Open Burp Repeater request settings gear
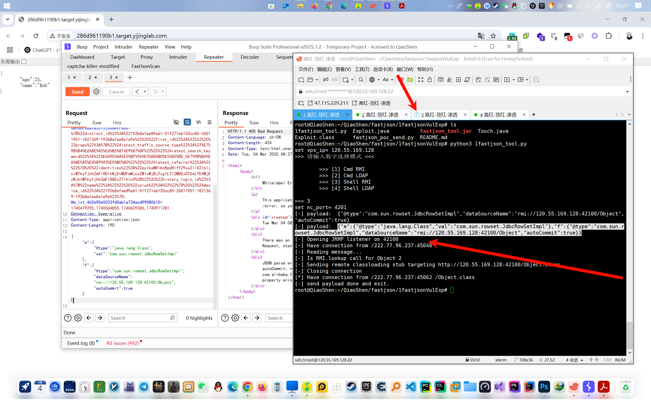651x407 pixels. [96, 92]
